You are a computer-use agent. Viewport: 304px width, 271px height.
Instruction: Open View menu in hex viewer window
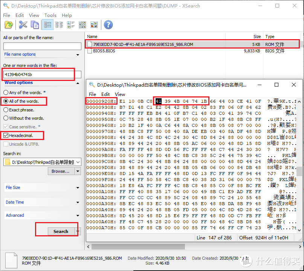point(120,94)
